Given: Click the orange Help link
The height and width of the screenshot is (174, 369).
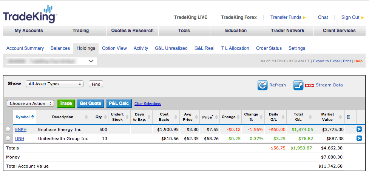Looking at the screenshot, I should [358, 61].
